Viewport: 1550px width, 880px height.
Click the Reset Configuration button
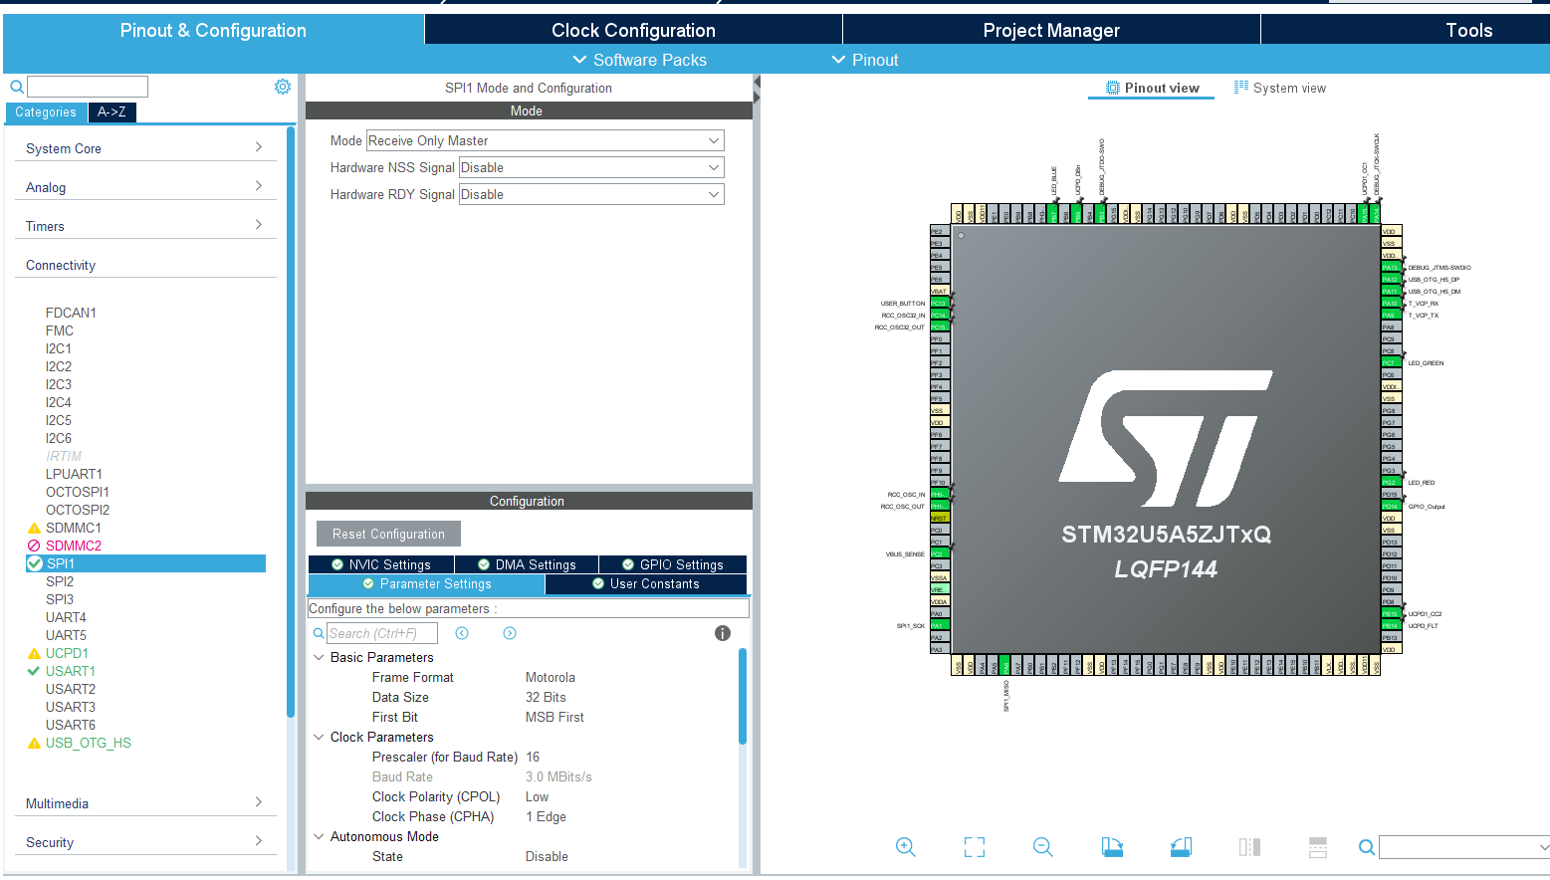coord(388,534)
